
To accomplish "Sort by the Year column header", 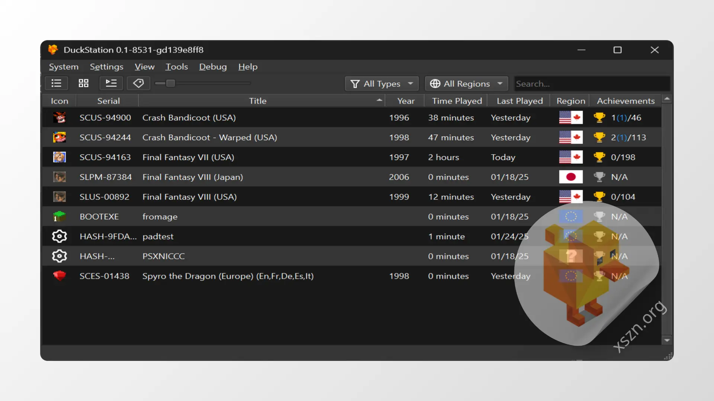I will click(406, 101).
